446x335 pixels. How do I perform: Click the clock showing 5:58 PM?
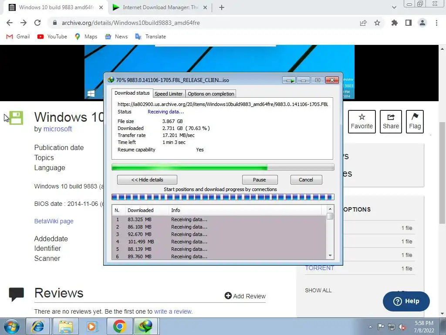(424, 327)
